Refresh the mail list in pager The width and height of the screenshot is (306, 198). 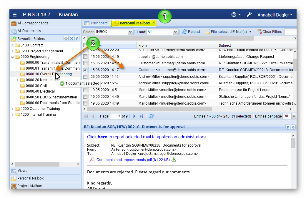click(x=151, y=116)
